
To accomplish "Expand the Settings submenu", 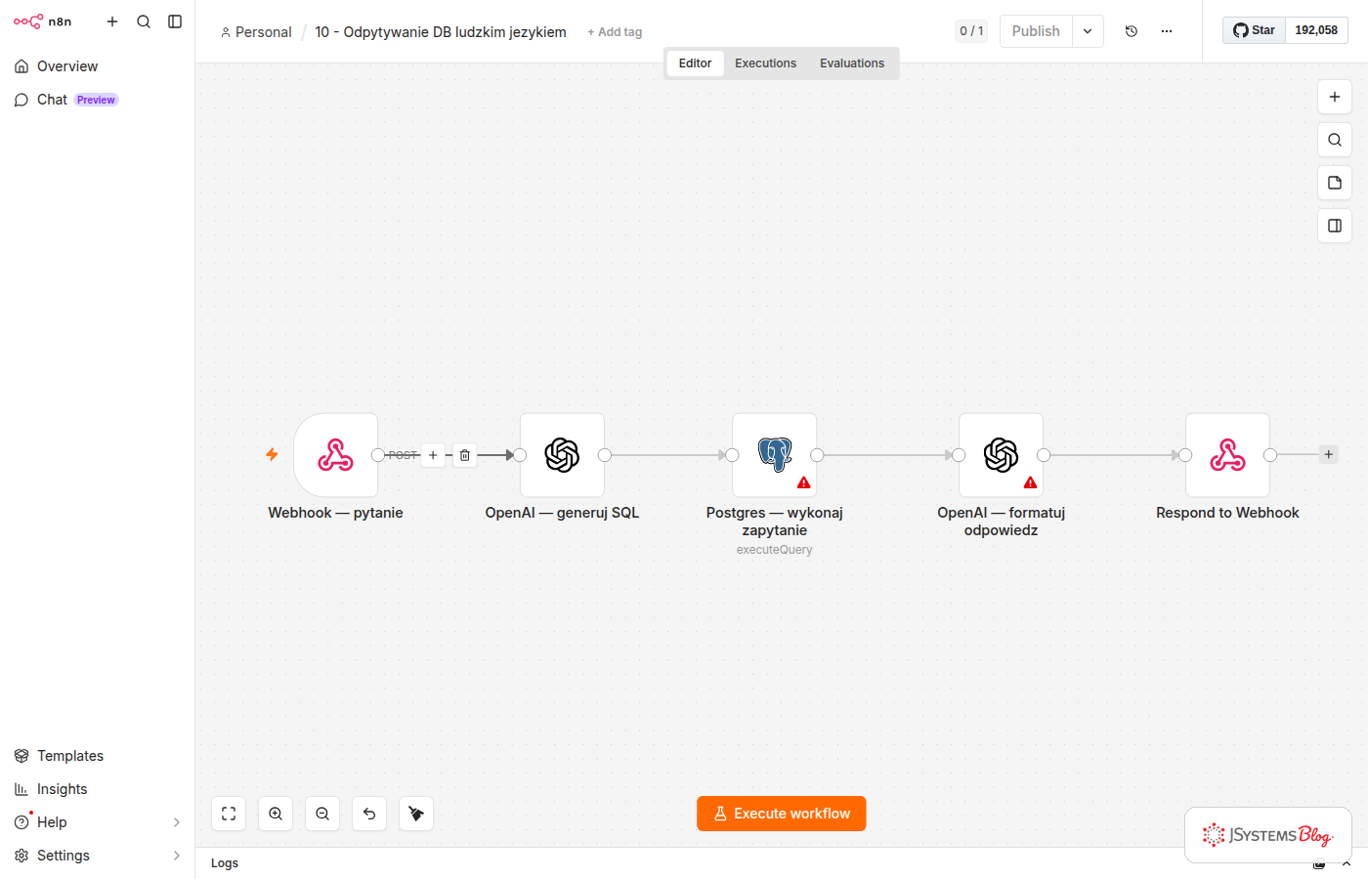I will click(177, 856).
